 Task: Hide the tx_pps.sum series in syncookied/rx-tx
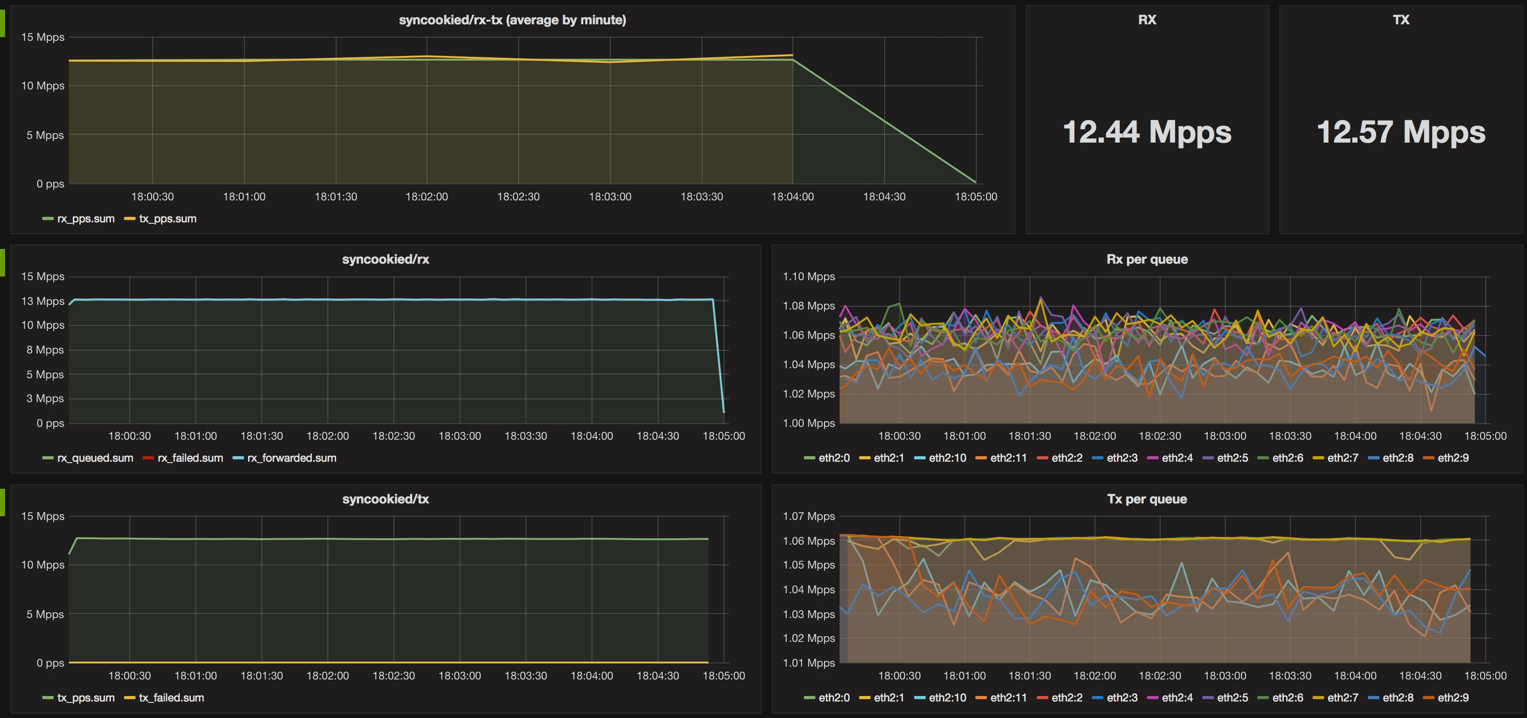pos(167,218)
